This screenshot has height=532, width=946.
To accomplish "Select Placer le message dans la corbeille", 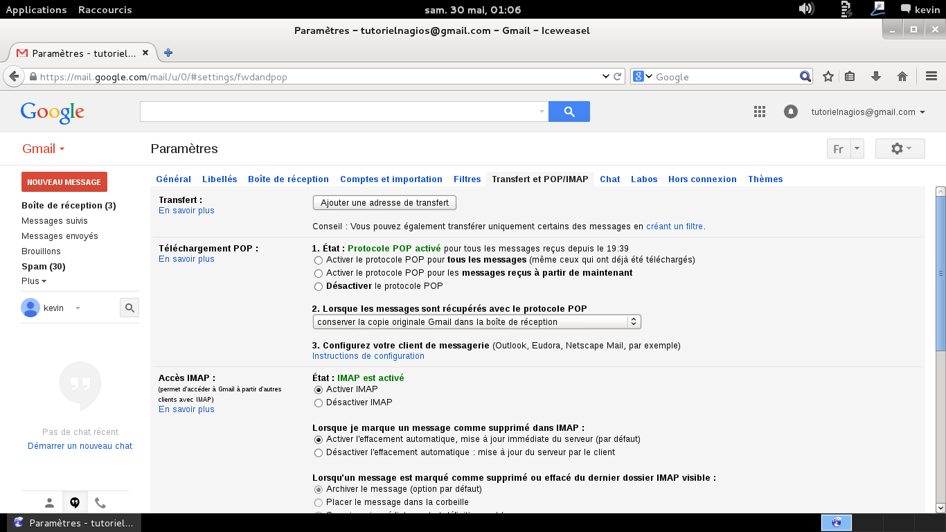I will tap(319, 502).
